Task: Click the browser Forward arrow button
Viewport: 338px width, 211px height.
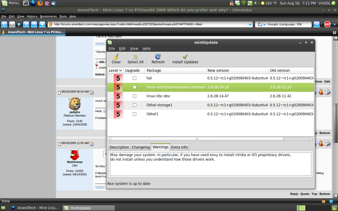Action: click(12, 24)
